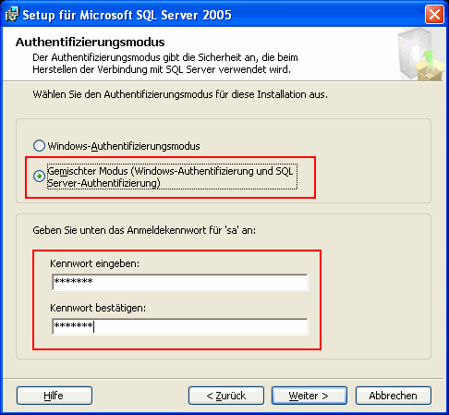Click the header description about Sicherheit
This screenshot has width=449, height=415.
pos(165,64)
